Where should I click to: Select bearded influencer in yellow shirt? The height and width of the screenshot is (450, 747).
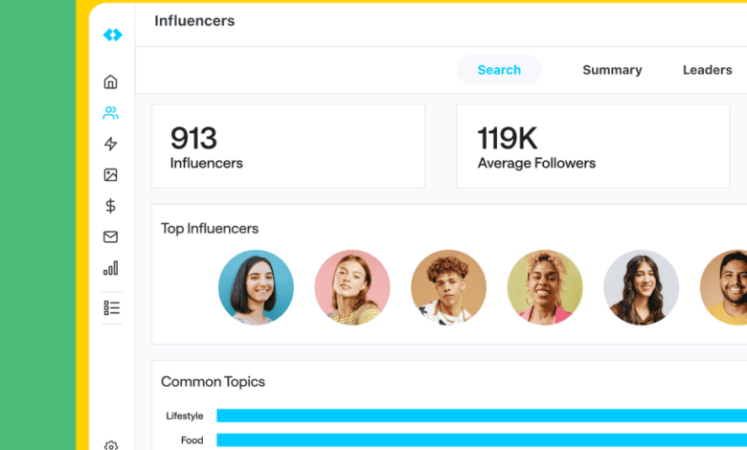(724, 287)
